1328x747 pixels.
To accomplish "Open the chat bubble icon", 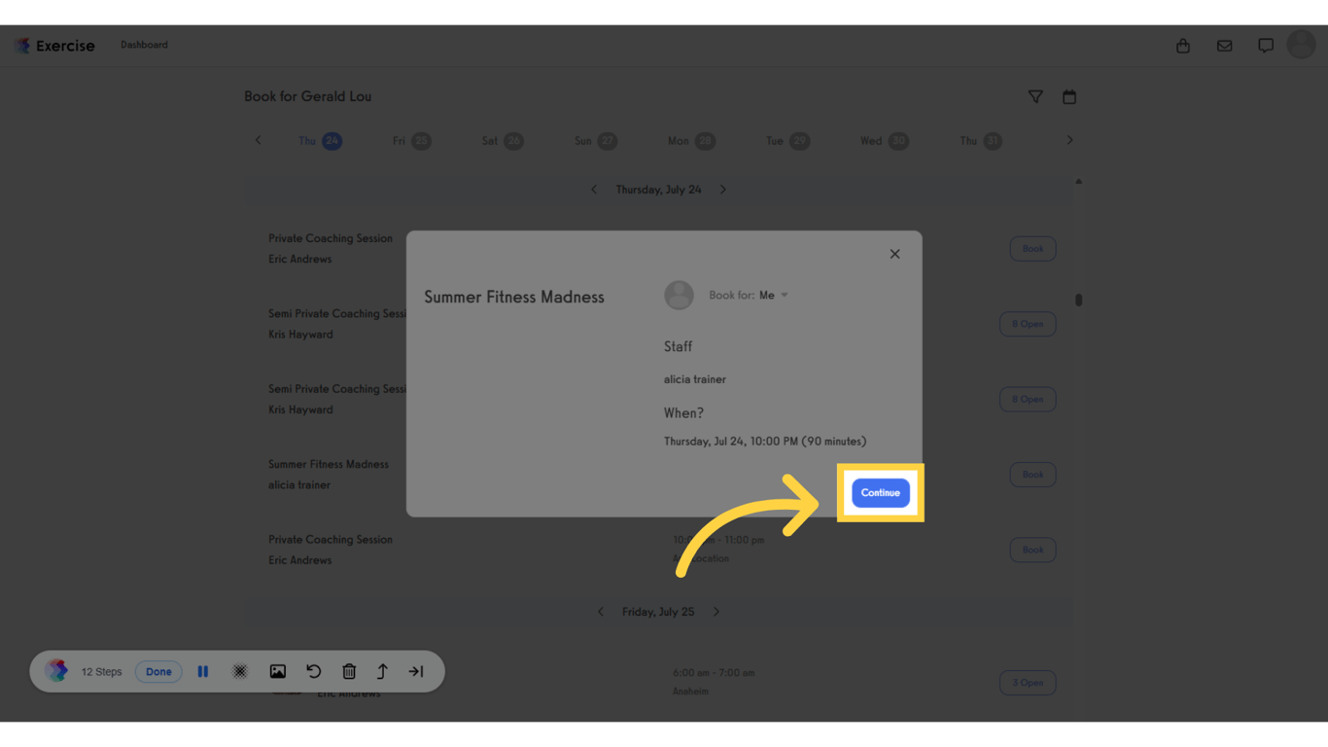I will point(1266,45).
